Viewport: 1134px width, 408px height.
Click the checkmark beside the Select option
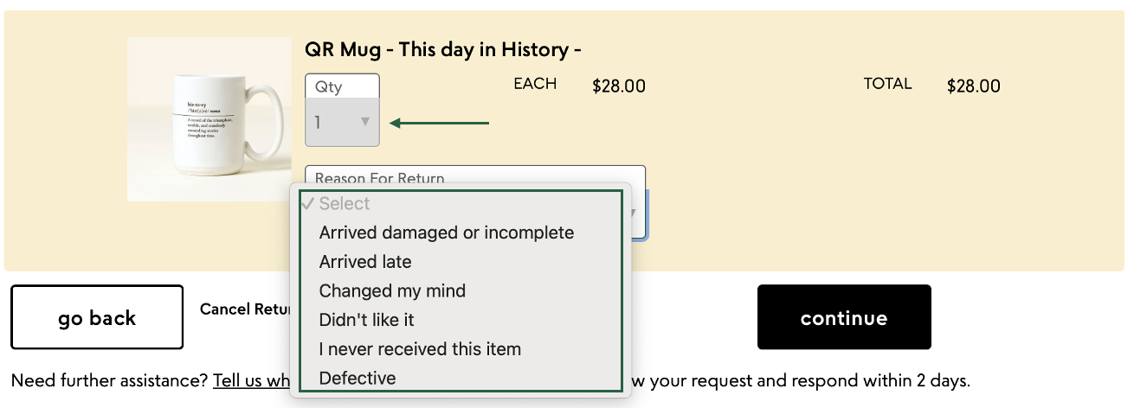pyautogui.click(x=308, y=203)
